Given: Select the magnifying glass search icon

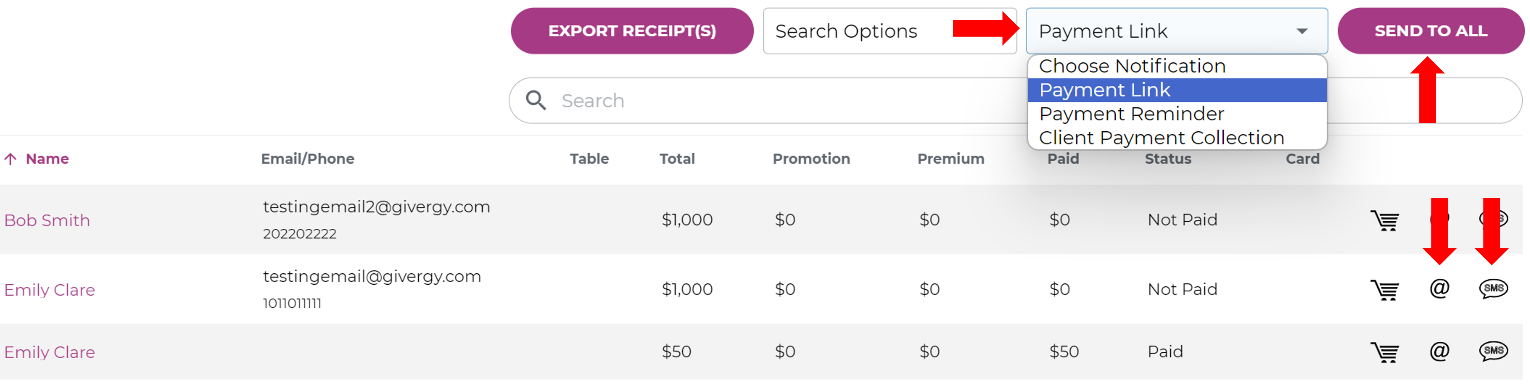Looking at the screenshot, I should pyautogui.click(x=536, y=100).
